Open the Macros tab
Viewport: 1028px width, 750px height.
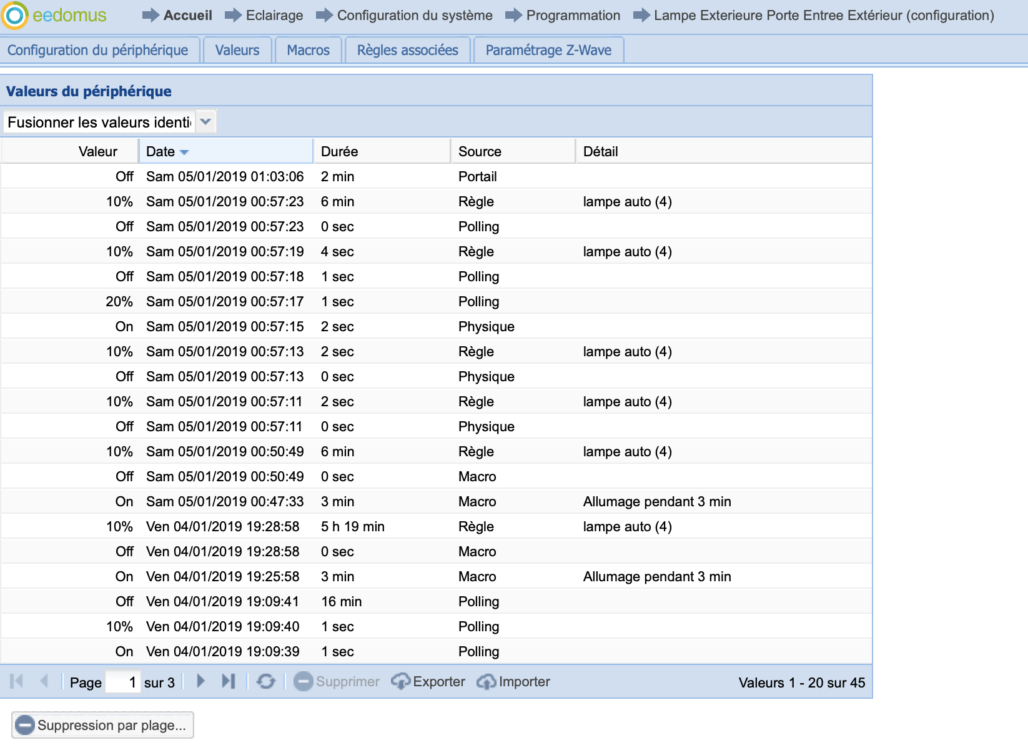coord(308,50)
